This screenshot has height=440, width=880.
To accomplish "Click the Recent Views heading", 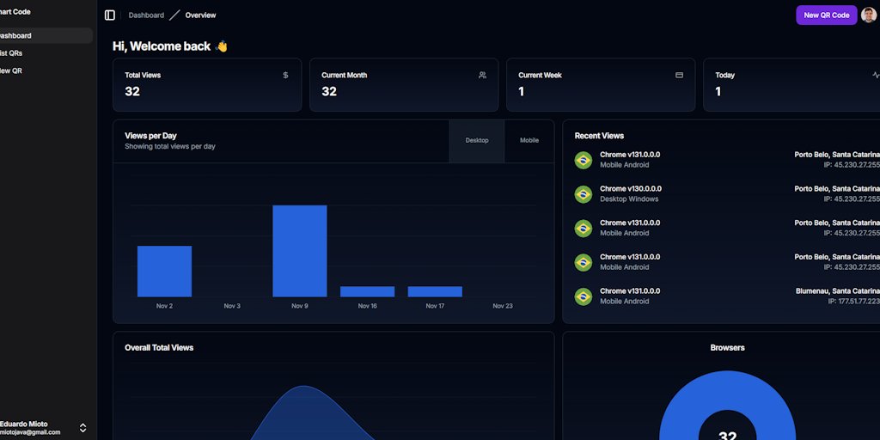I will pos(599,136).
